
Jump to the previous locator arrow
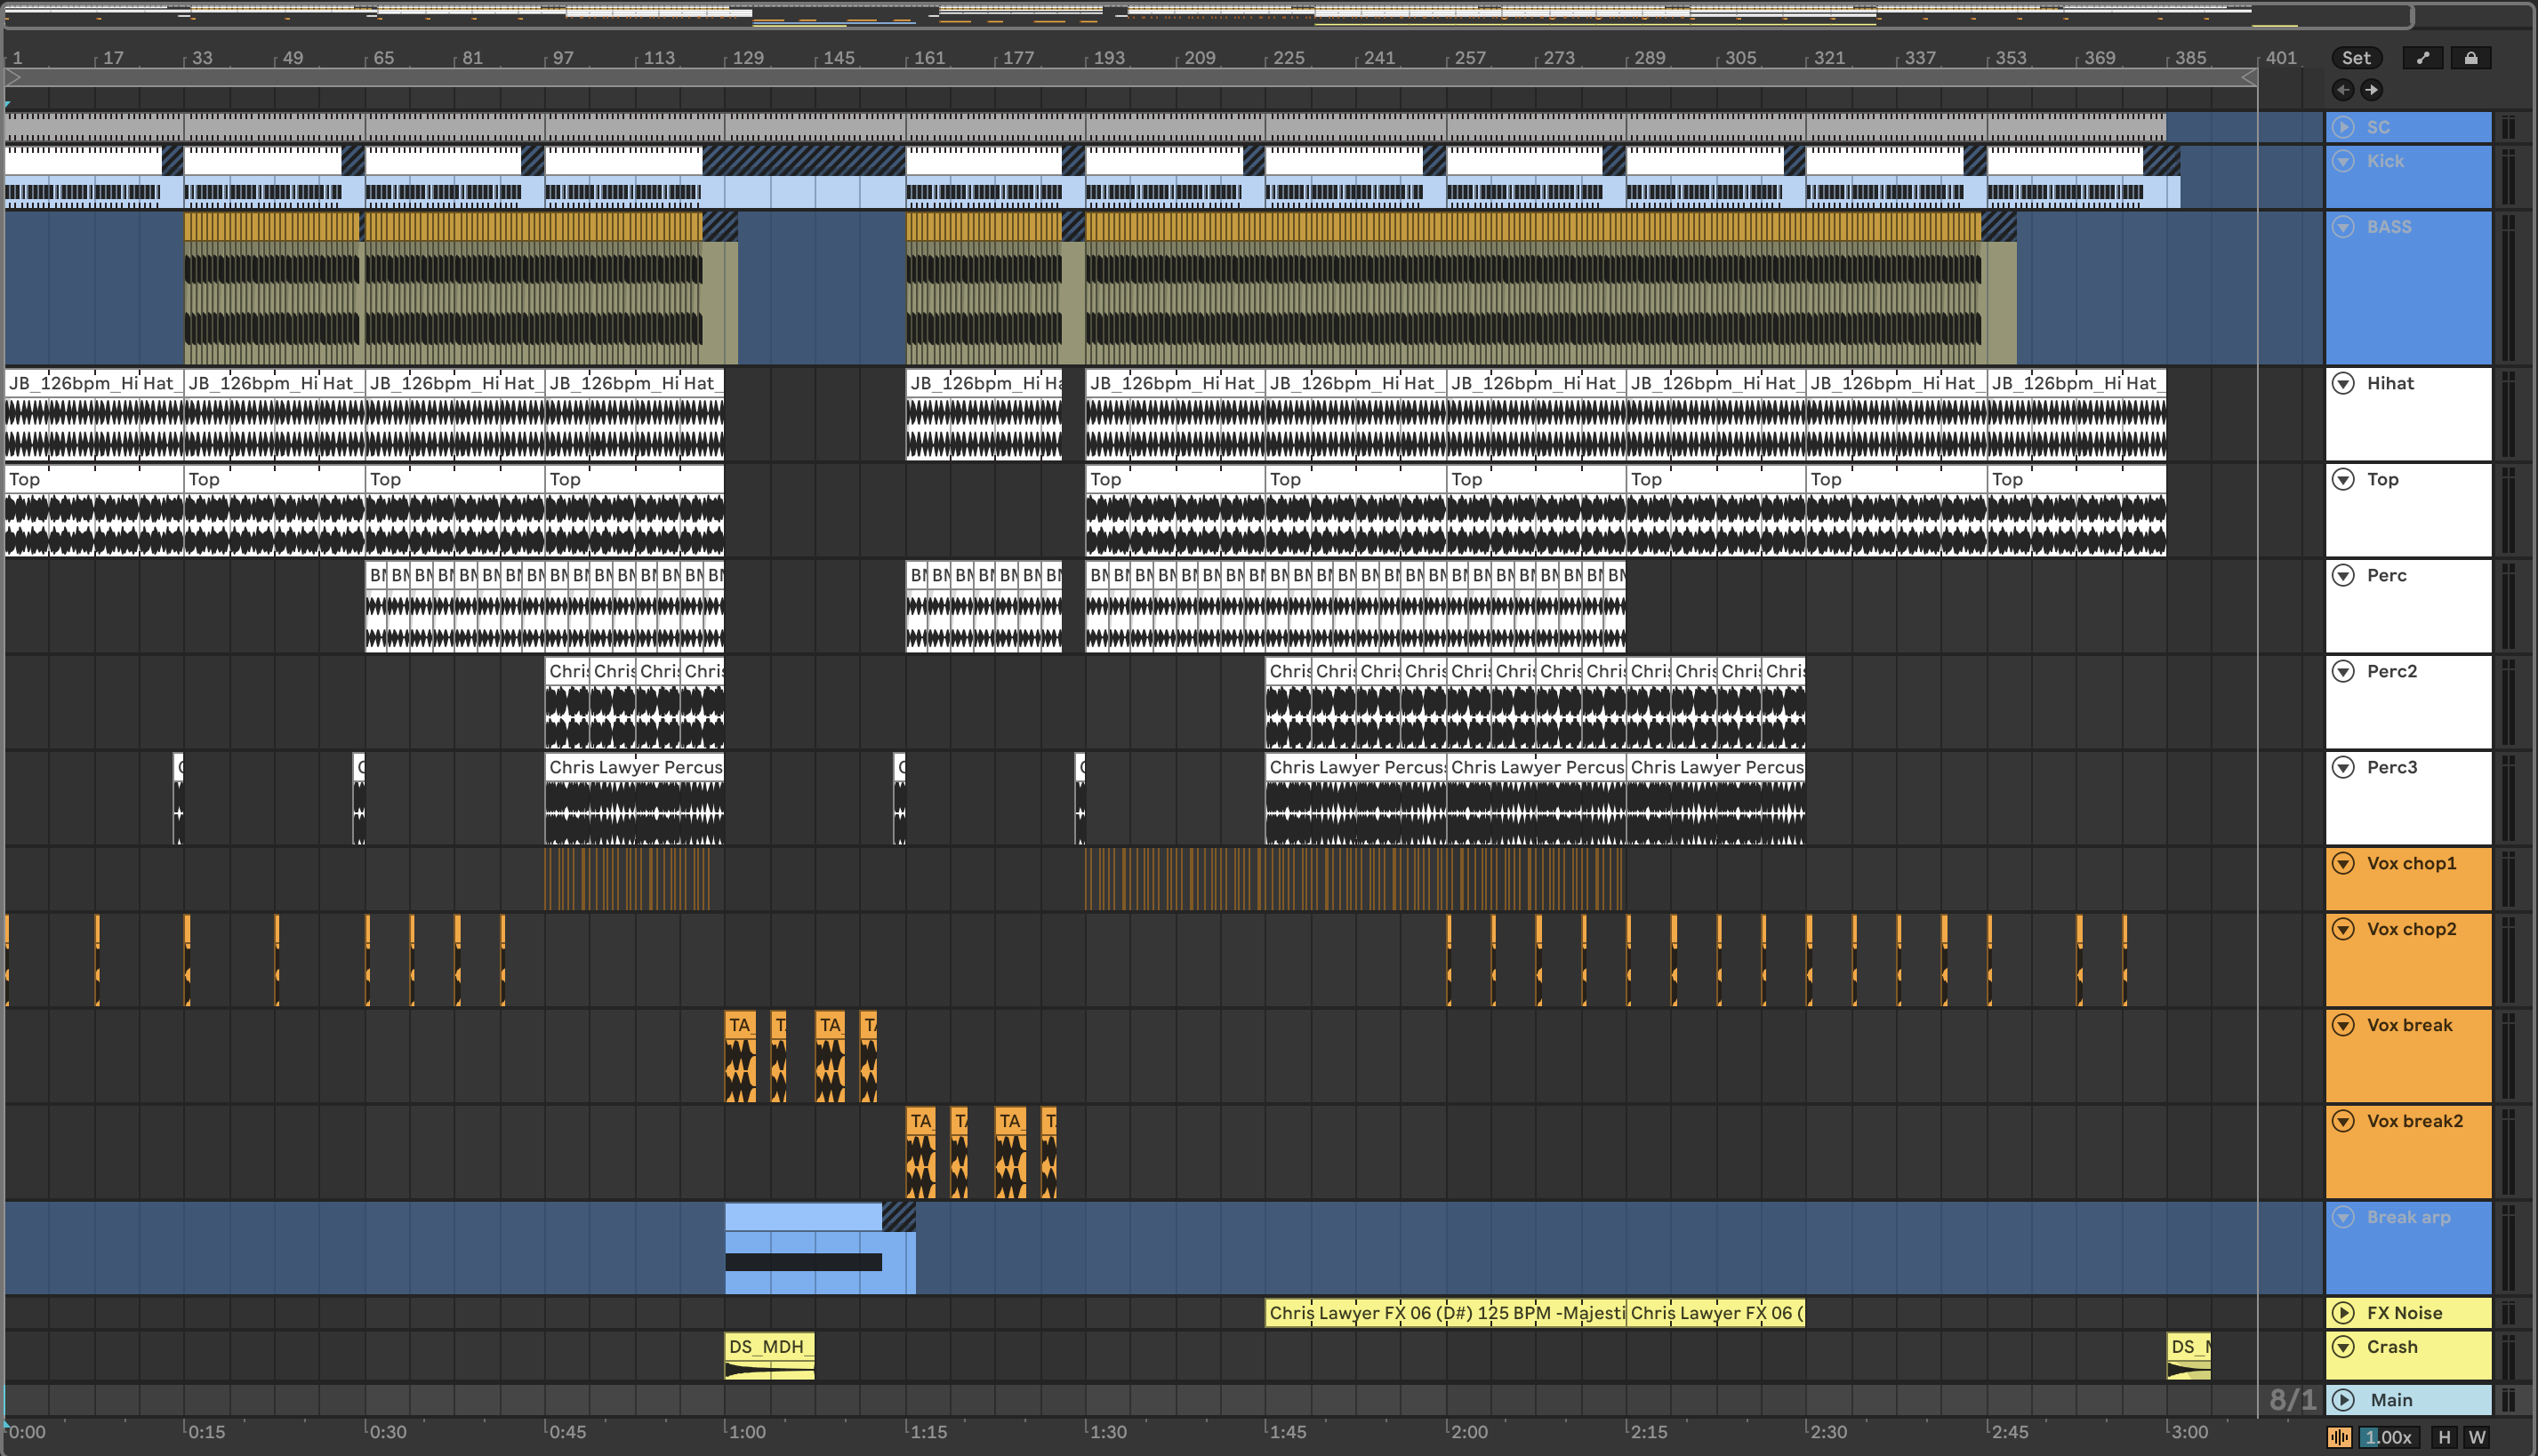coord(2343,90)
